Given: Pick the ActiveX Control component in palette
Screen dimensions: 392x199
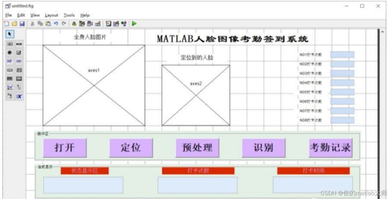Looking at the screenshot, I should point(19,96).
